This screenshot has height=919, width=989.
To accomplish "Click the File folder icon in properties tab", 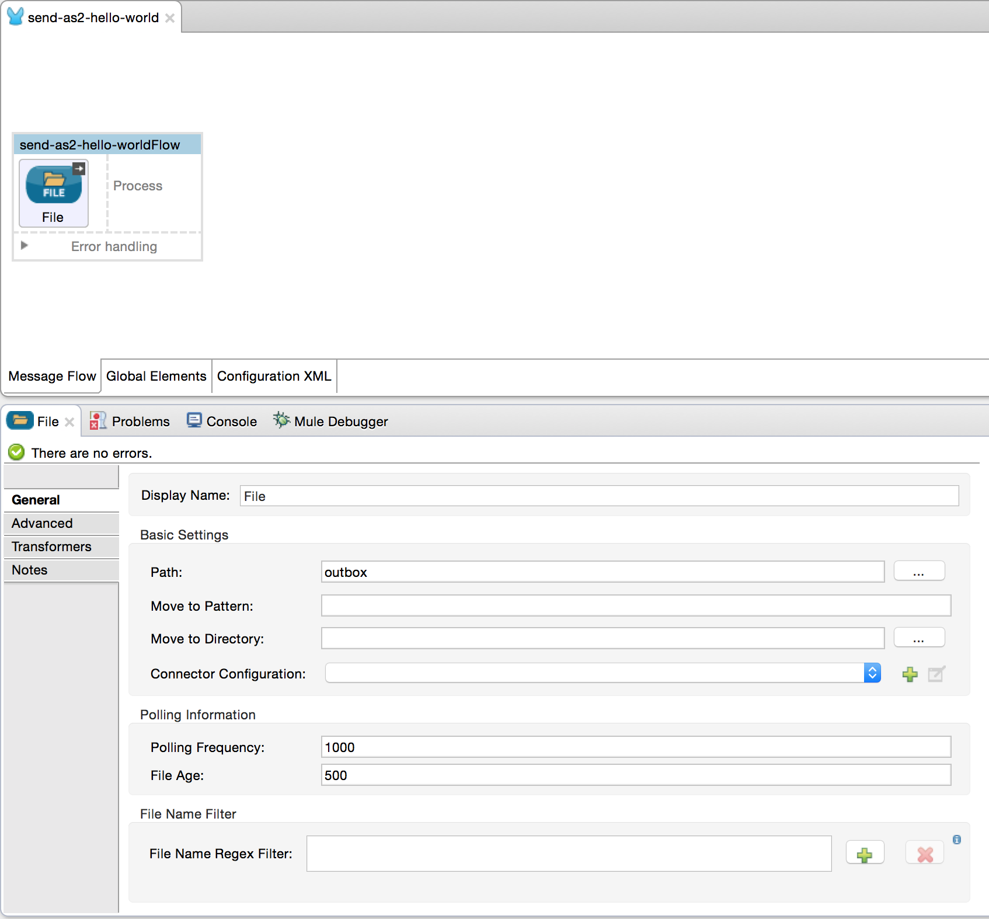I will pos(20,420).
